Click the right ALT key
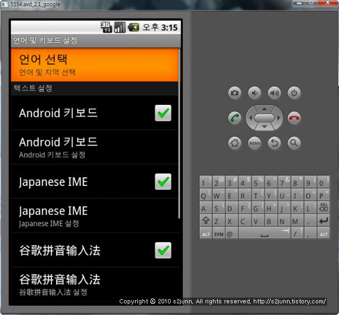Viewport: 339px width, 315px height. (324, 233)
